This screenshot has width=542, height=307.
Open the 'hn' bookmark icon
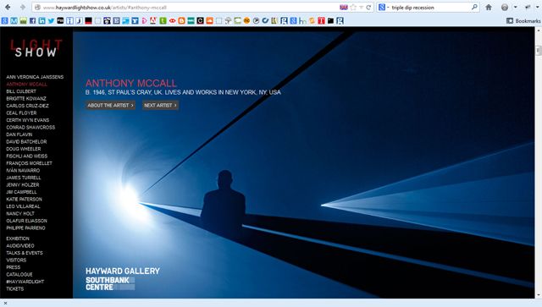[x=302, y=20]
